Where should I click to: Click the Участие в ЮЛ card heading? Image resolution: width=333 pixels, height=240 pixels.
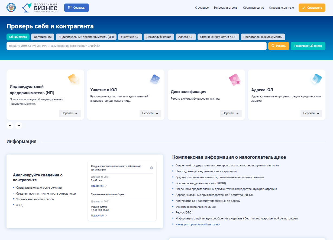pyautogui.click(x=104, y=90)
